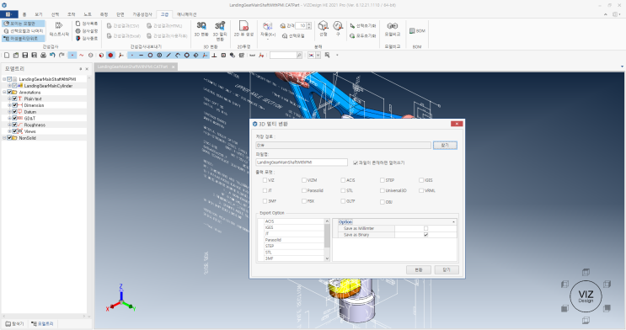Click the reset all (모두초기화) ribbon button
626x330 pixels.
tap(363, 35)
